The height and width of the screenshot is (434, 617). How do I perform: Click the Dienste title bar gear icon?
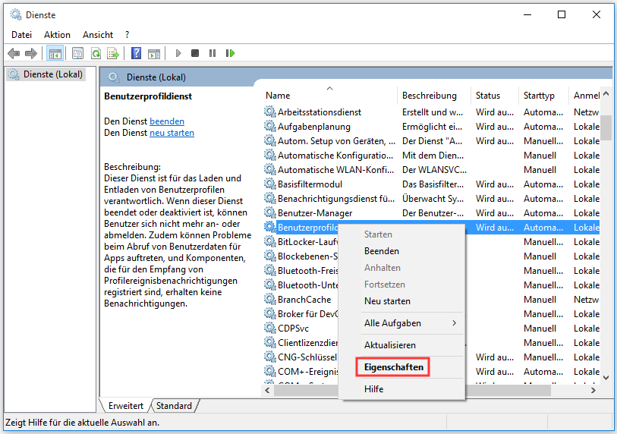[16, 15]
